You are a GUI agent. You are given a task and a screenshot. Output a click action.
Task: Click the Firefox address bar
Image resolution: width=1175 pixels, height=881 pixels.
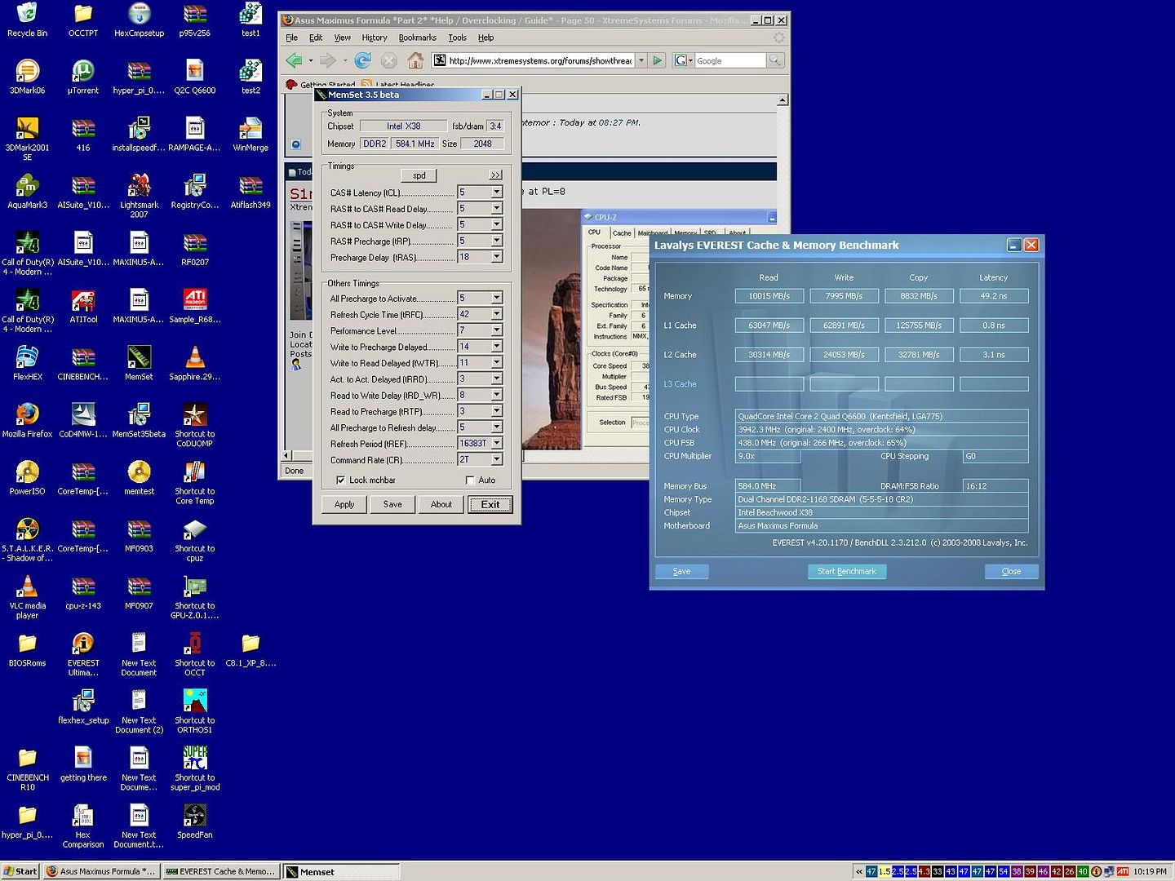point(540,60)
